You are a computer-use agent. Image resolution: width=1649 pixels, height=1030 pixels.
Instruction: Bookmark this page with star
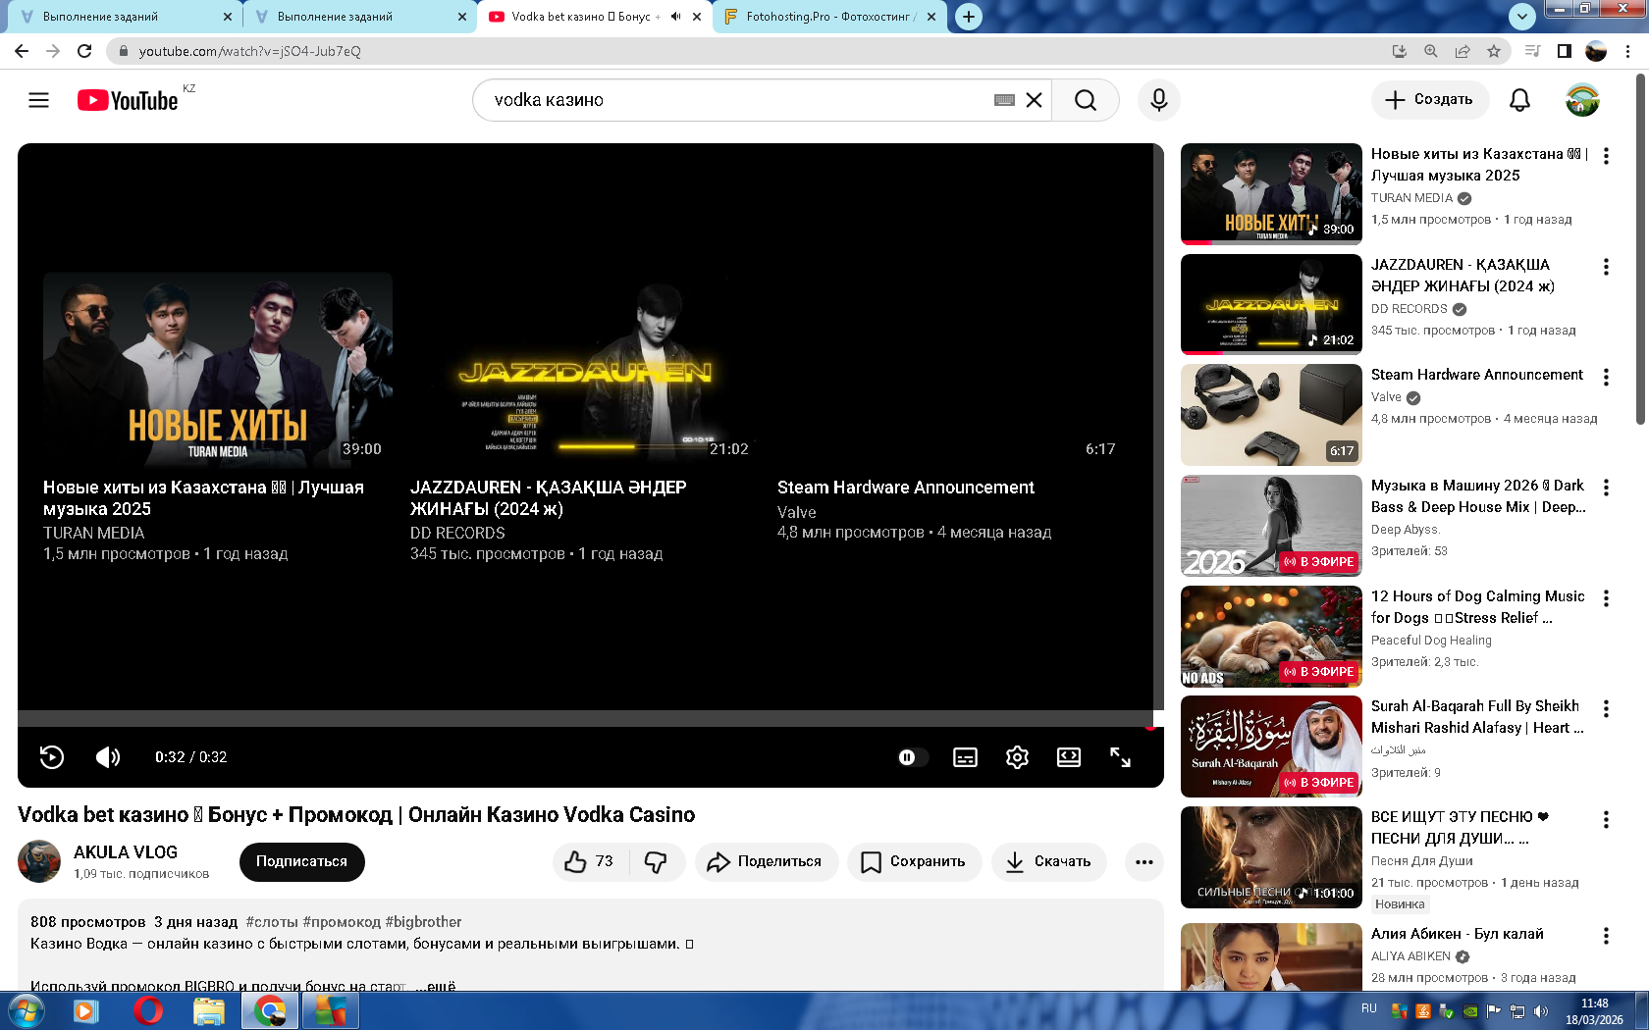pyautogui.click(x=1494, y=51)
